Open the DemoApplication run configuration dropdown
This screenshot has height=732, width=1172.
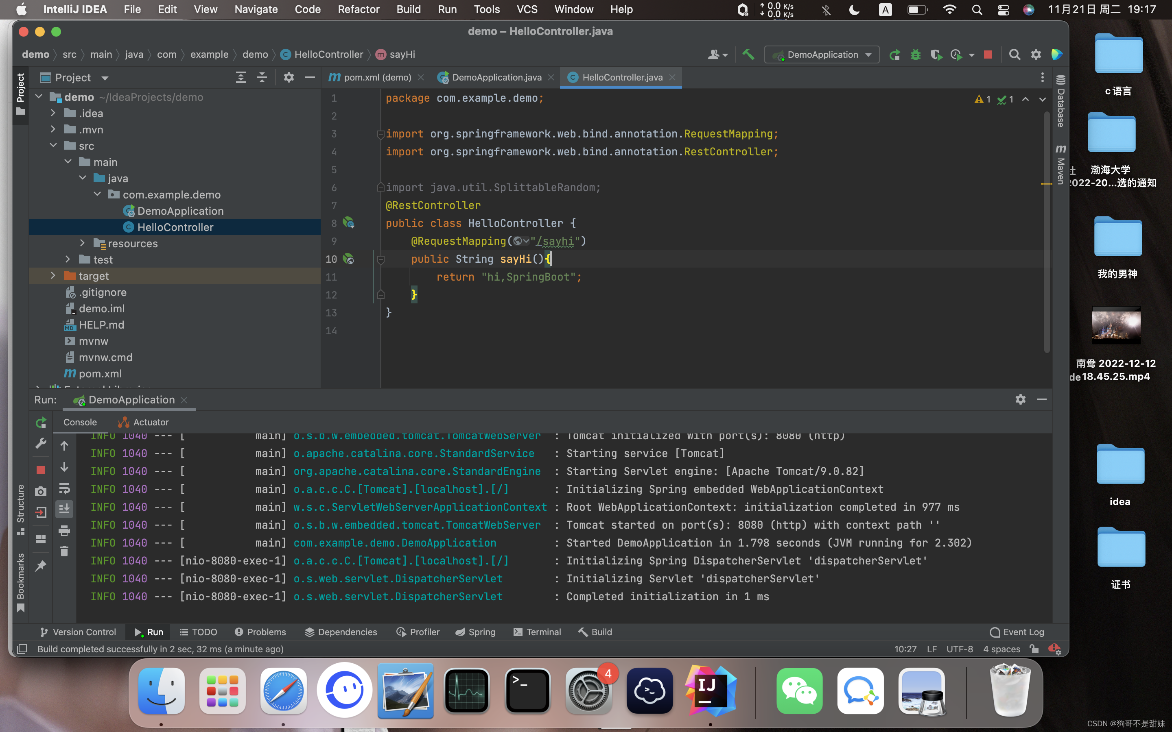pos(868,55)
